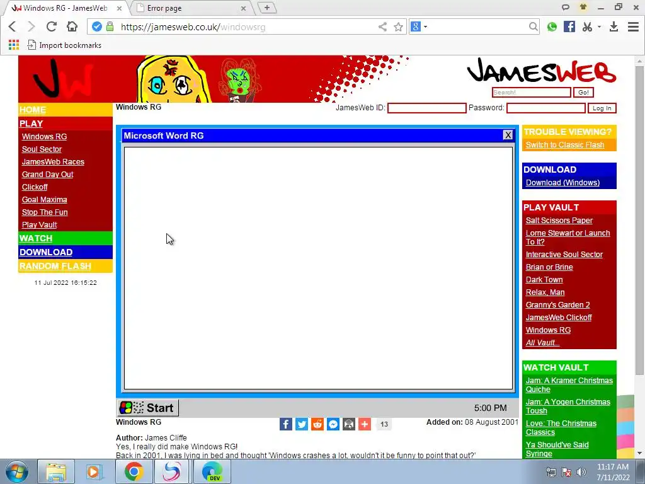Select the Windows RG - JamesWeb tab
The height and width of the screenshot is (484, 645).
coord(66,8)
